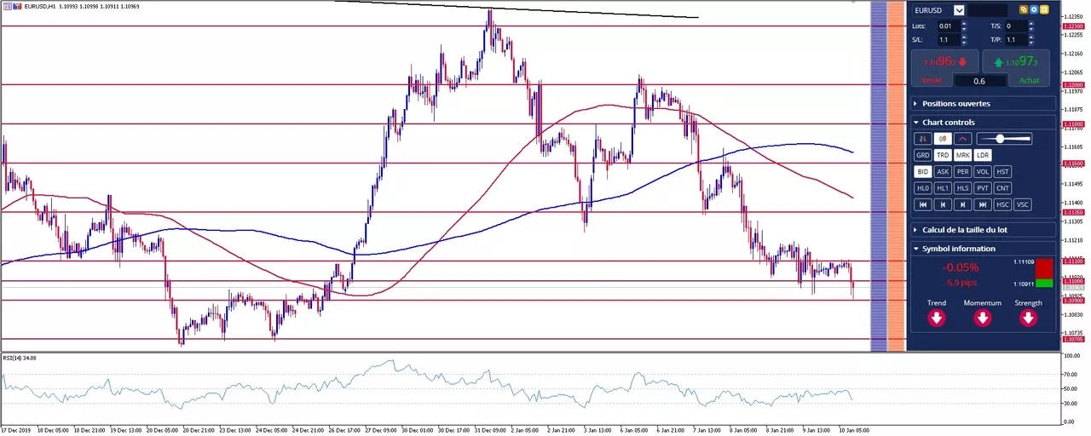Screen dimensions: 1091x436
Task: Expand the Positions ouvertes section
Action: tap(983, 103)
